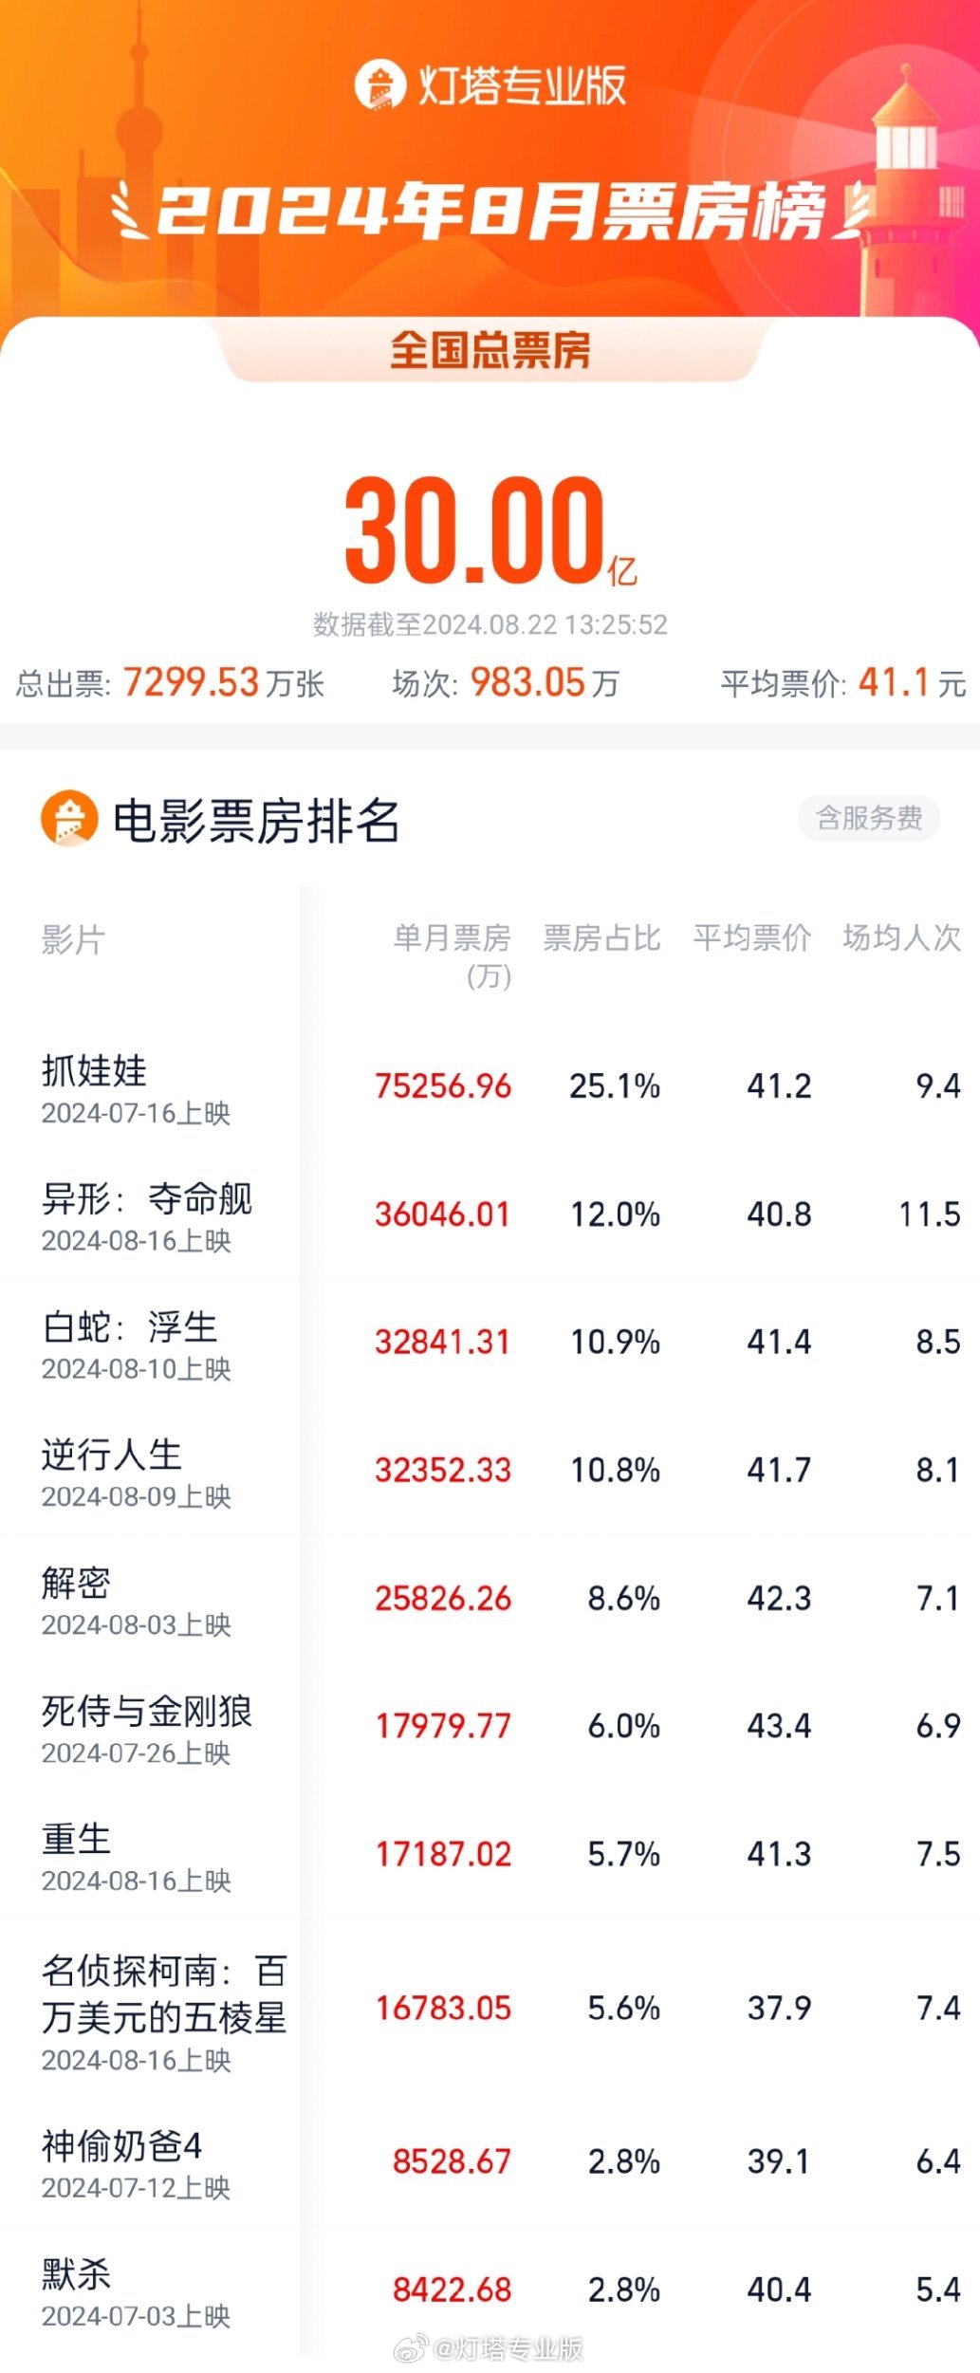Open the 抓娃娃 movie entry
The image size is (980, 2373).
[95, 1070]
